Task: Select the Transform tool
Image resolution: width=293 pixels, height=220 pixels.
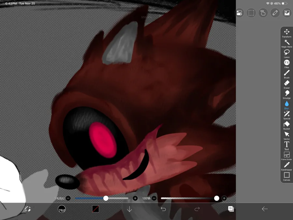Action: click(286, 33)
